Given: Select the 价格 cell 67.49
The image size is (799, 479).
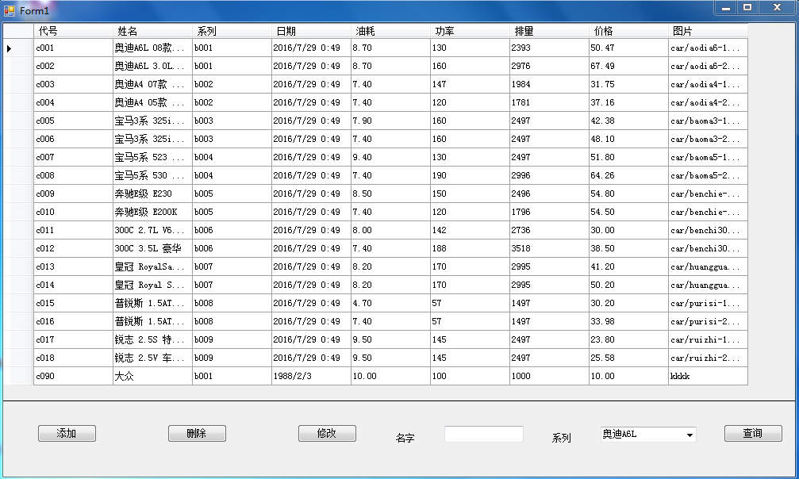Looking at the screenshot, I should click(x=628, y=67).
